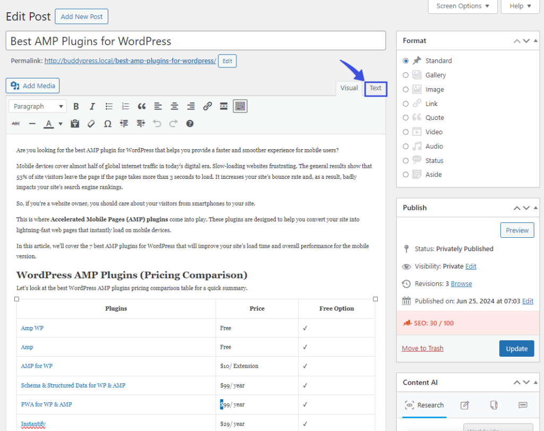Undo the last edit
The height and width of the screenshot is (431, 544).
[157, 124]
